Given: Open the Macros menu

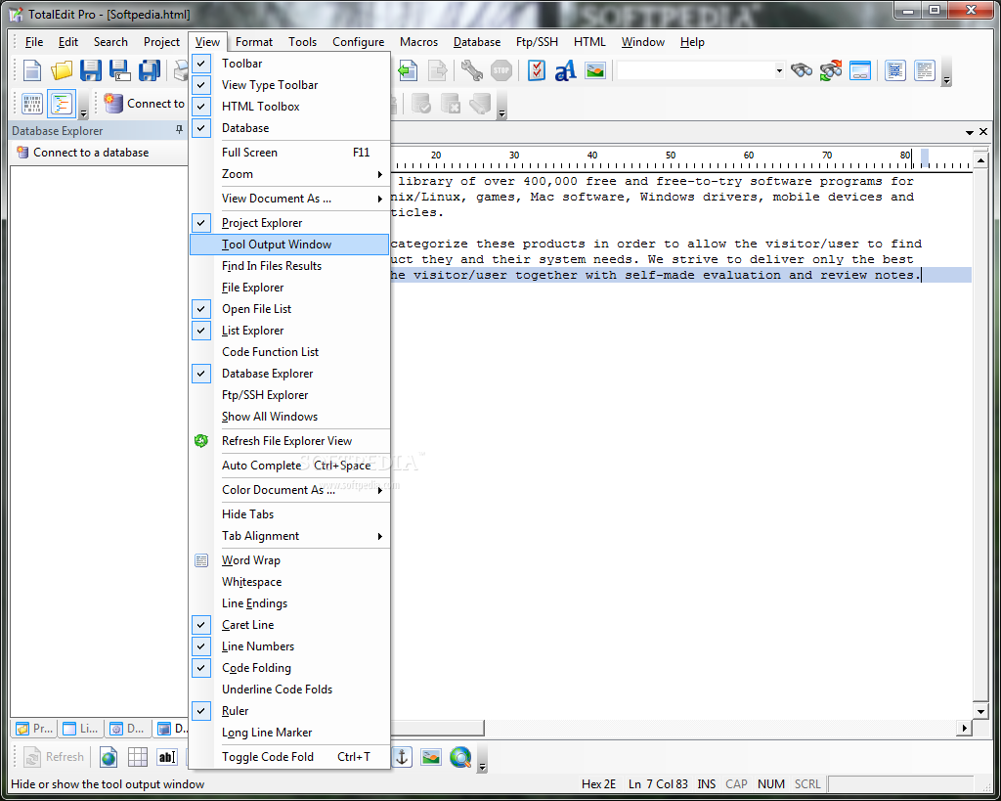Looking at the screenshot, I should pos(418,42).
